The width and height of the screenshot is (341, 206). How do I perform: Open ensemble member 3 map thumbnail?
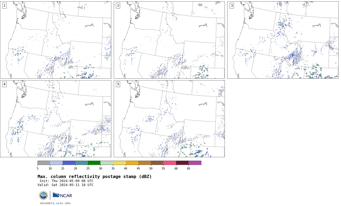tap(283, 40)
